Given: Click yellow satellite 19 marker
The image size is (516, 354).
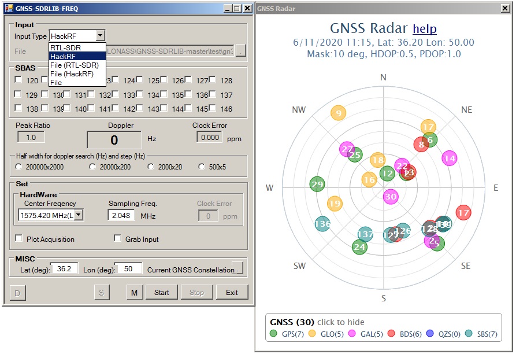Looking at the screenshot, I should 335,204.
